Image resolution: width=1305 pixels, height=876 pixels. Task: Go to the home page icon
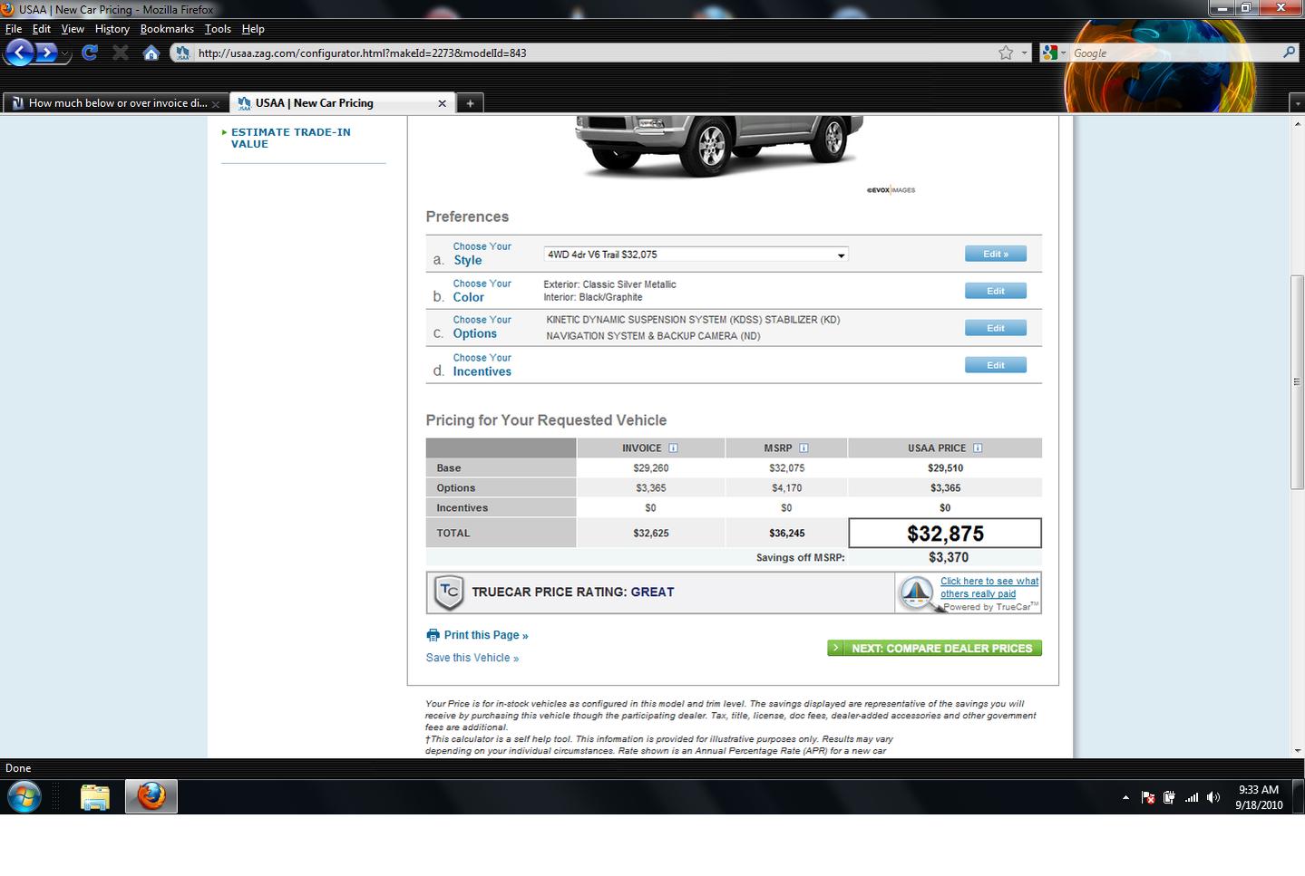click(x=151, y=53)
